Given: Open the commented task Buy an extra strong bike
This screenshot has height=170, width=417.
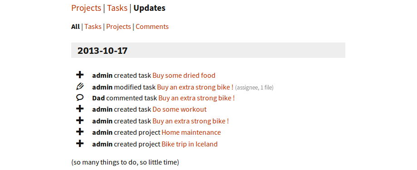Looking at the screenshot, I should point(196,98).
